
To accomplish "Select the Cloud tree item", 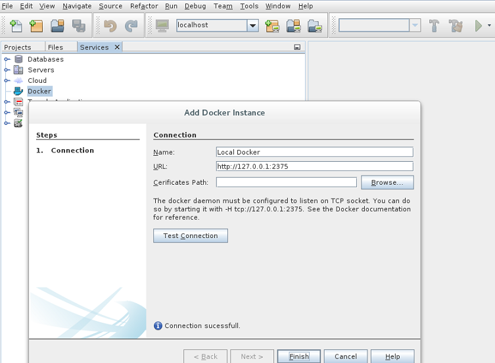I will [37, 81].
